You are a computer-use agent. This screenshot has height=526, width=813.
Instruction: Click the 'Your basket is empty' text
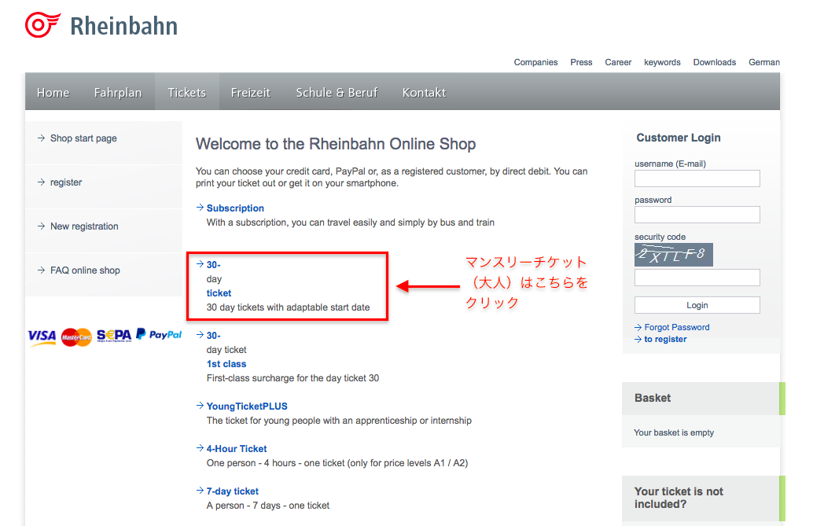click(674, 432)
